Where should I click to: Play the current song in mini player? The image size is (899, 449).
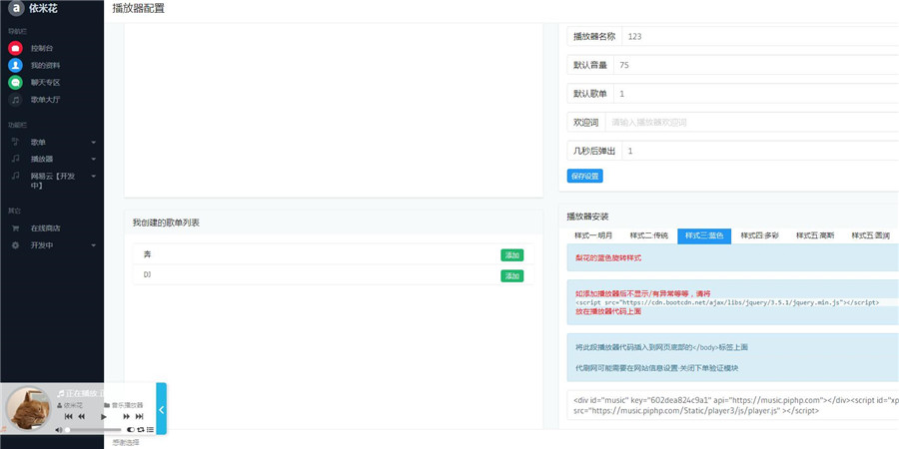[104, 416]
